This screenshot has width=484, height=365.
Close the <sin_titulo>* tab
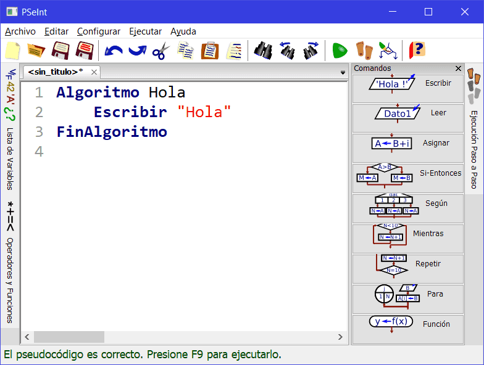[94, 72]
